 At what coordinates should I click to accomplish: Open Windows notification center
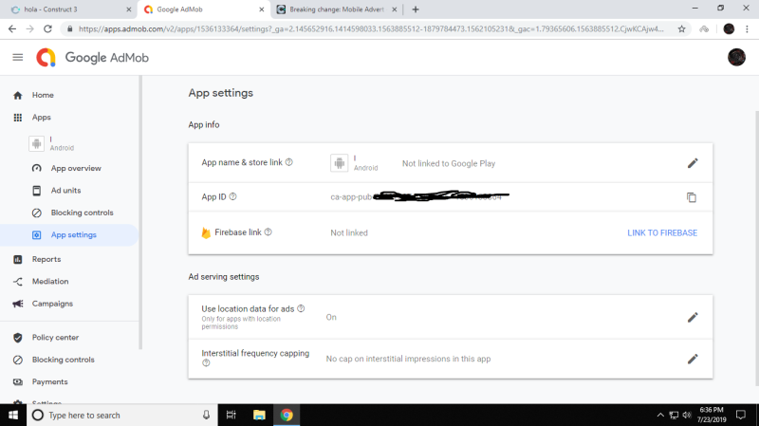click(x=741, y=415)
